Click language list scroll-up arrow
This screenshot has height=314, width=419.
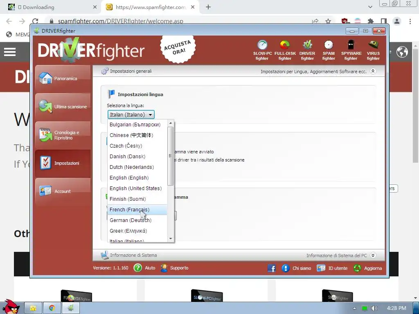point(171,123)
